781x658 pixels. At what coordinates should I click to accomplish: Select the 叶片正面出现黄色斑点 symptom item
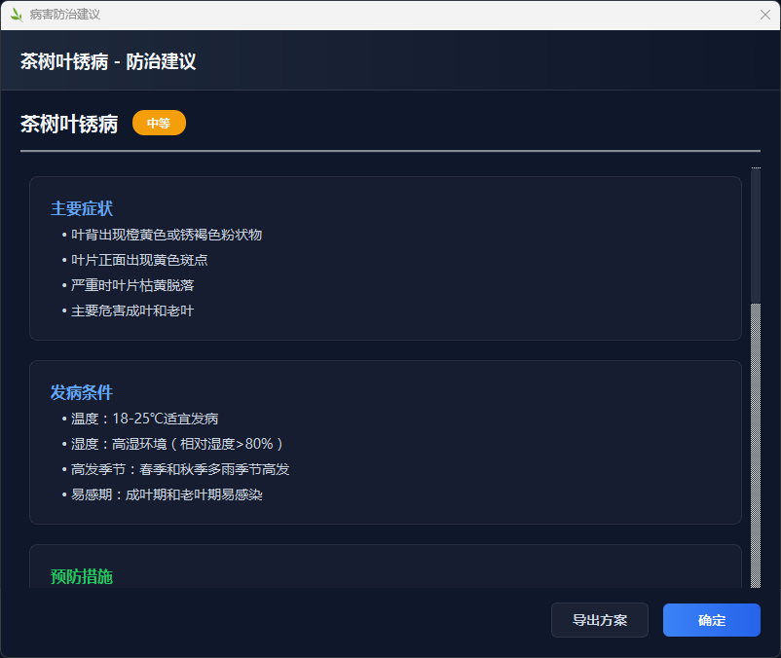tap(138, 260)
